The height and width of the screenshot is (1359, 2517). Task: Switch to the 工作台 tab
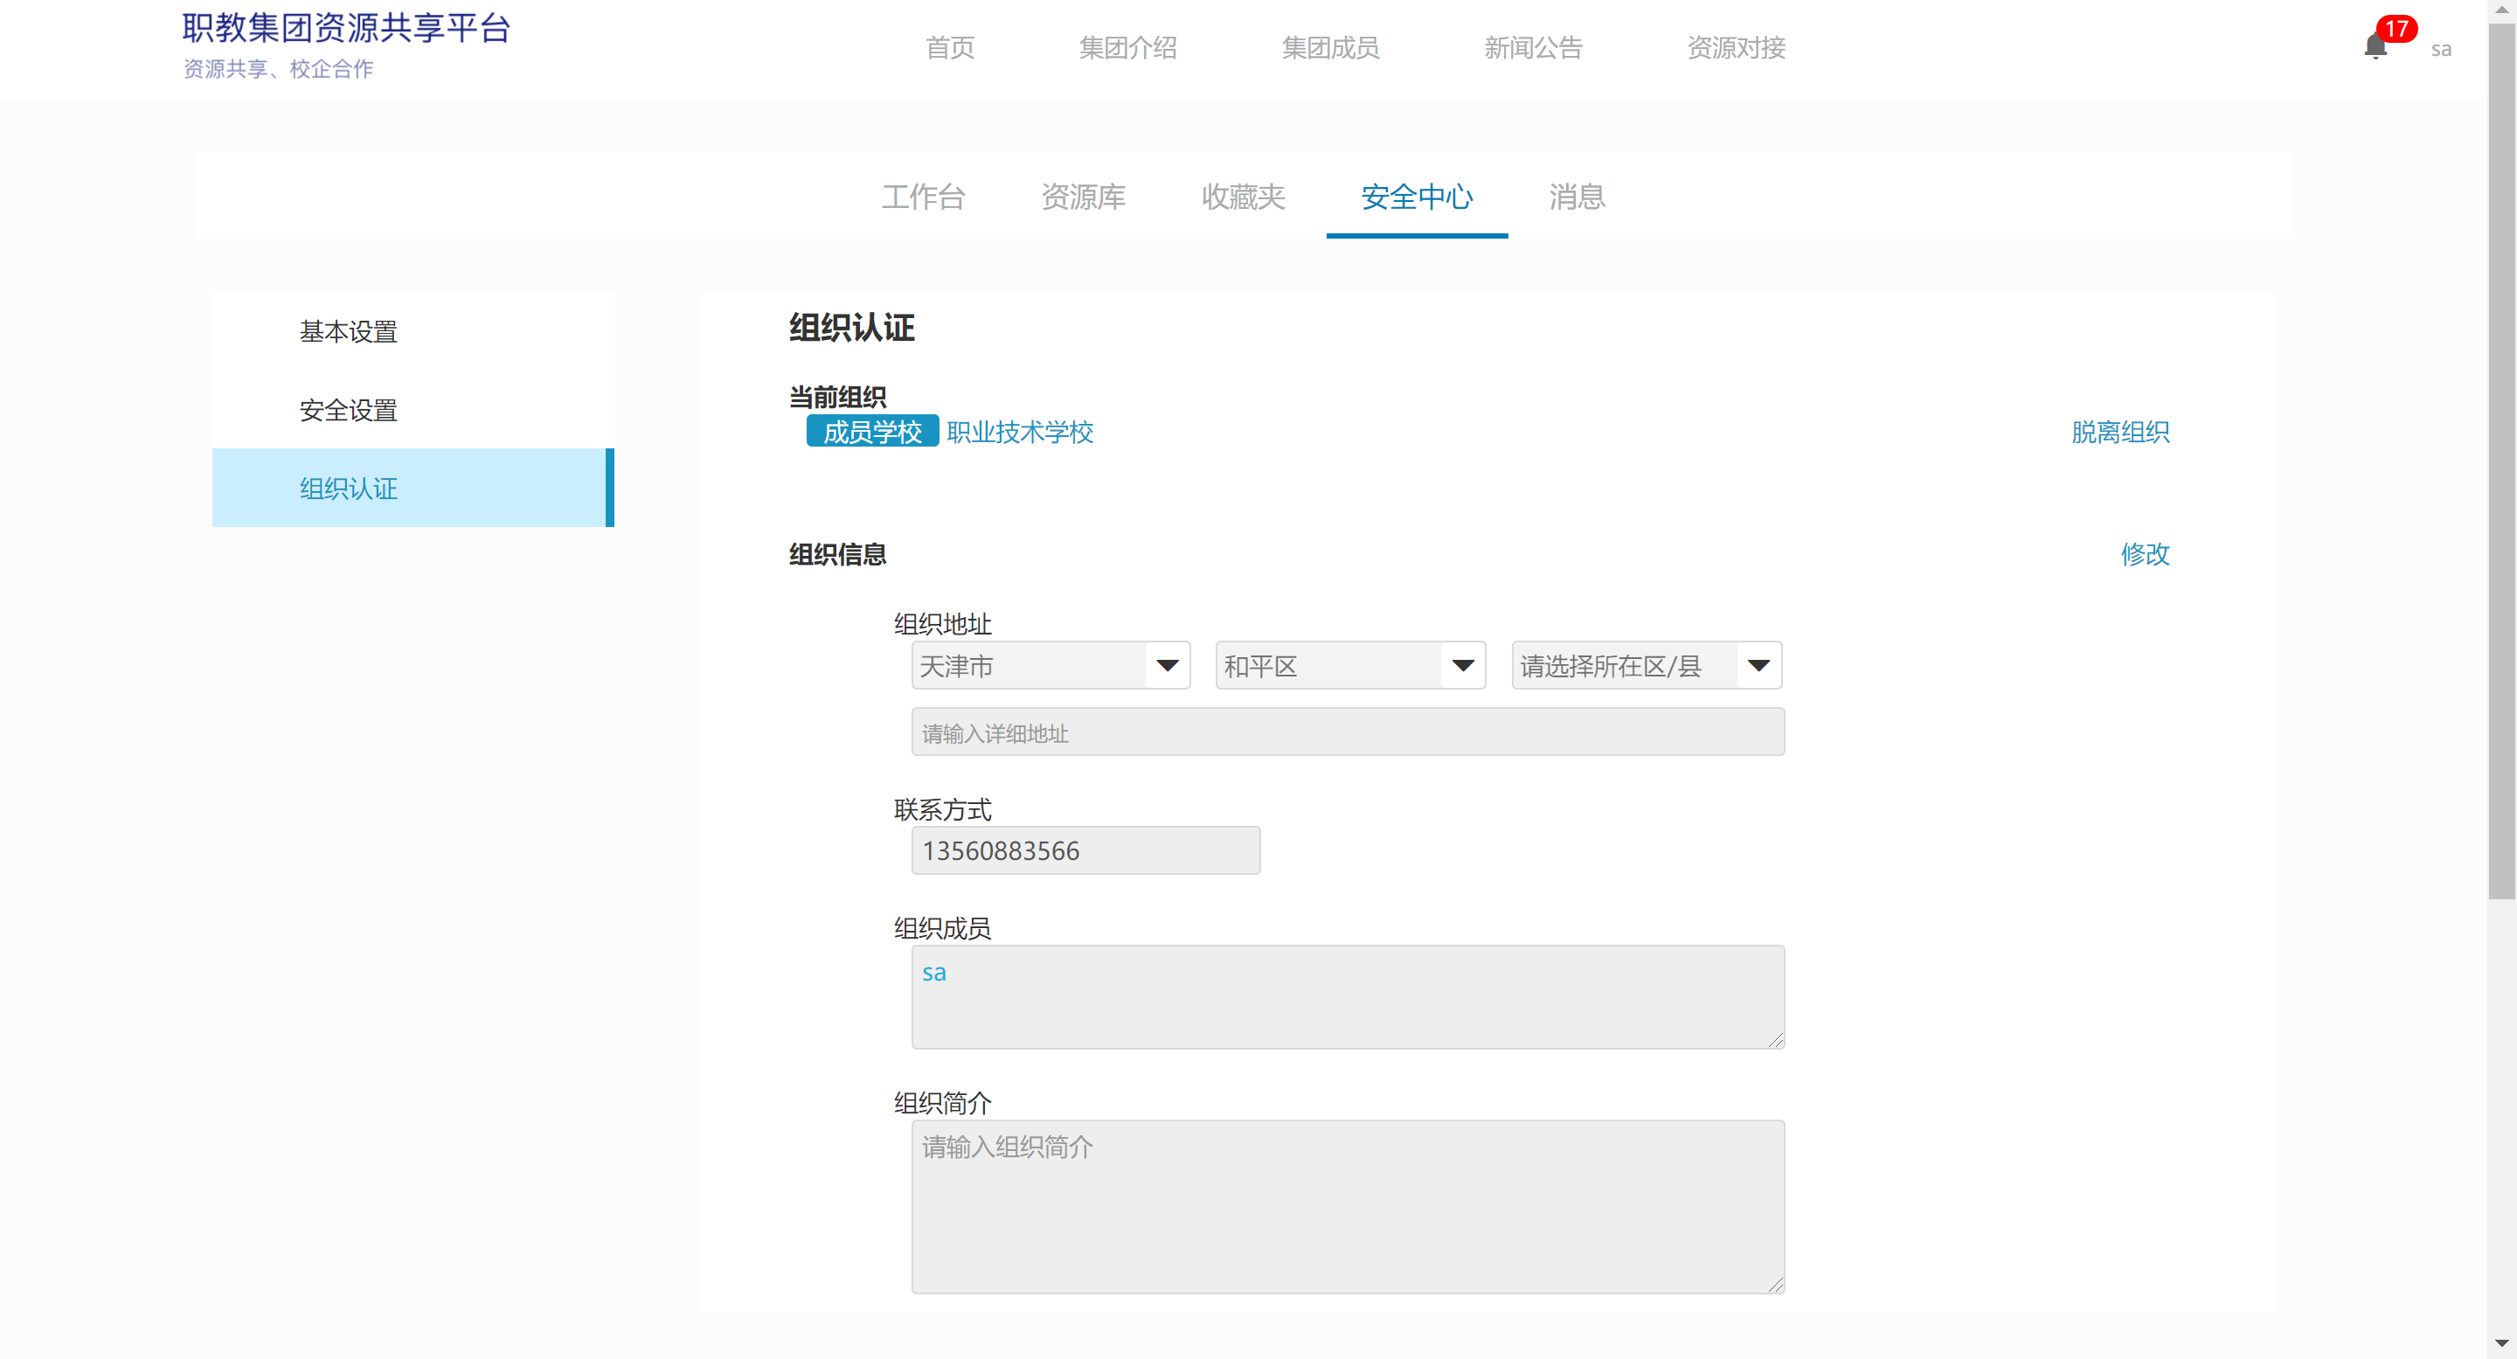click(x=924, y=197)
